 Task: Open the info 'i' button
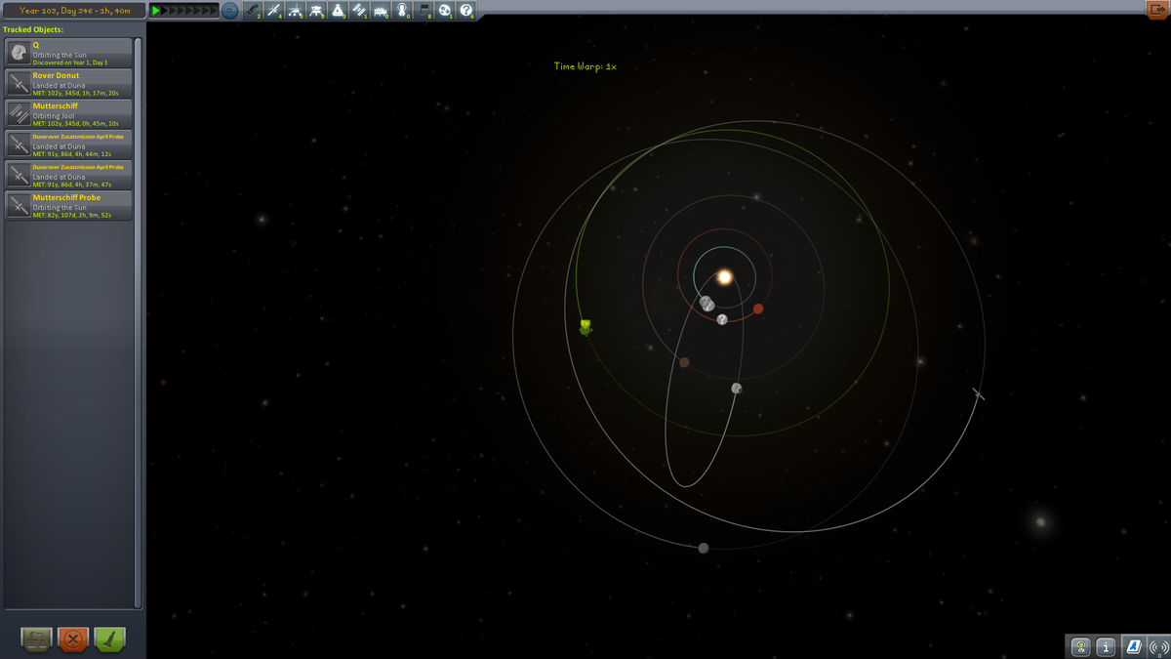(x=1106, y=646)
